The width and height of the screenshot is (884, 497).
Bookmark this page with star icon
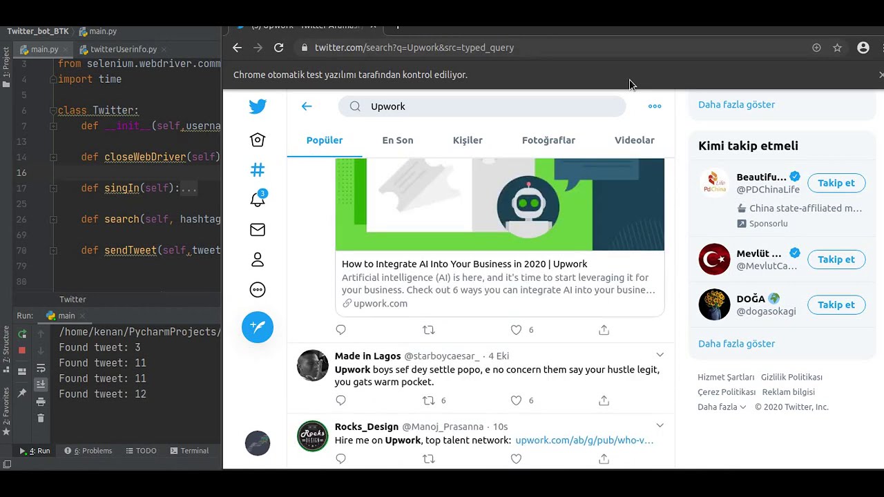coord(837,48)
